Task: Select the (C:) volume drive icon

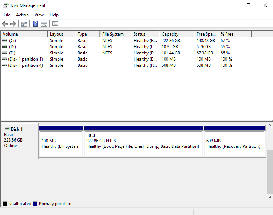Action: pyautogui.click(x=4, y=41)
